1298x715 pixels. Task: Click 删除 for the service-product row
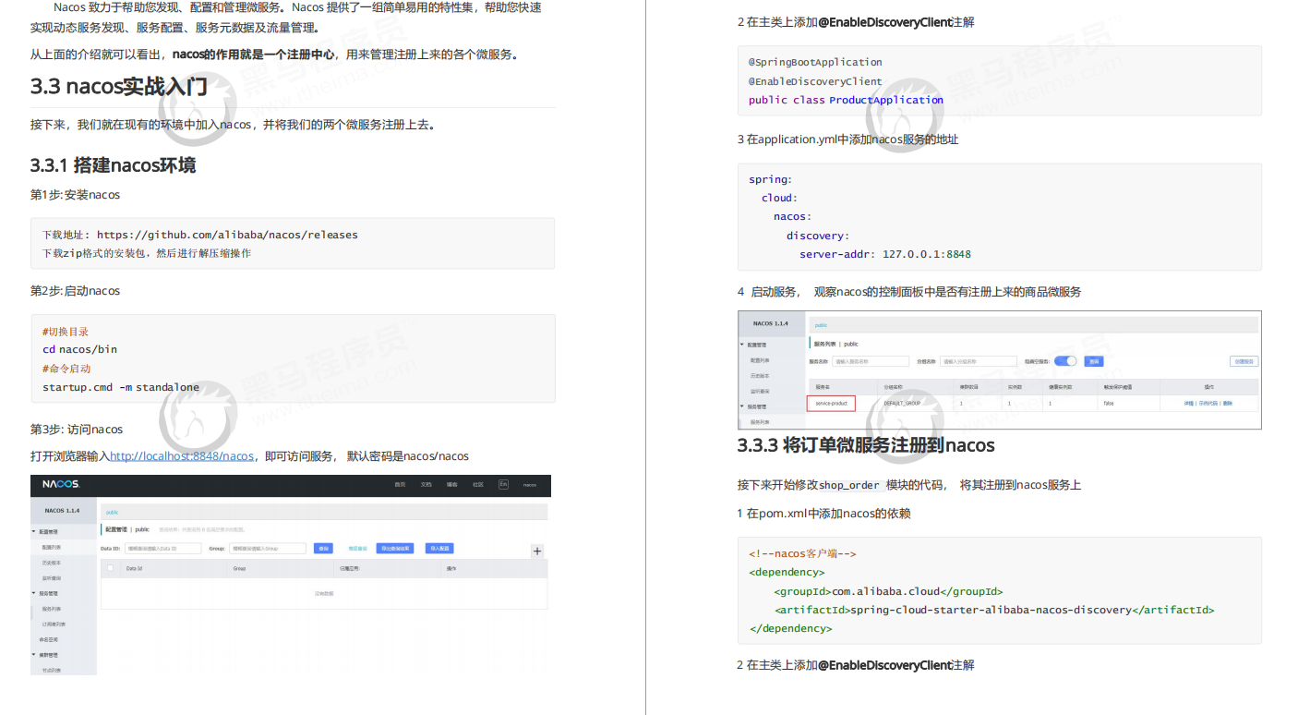(x=1227, y=404)
